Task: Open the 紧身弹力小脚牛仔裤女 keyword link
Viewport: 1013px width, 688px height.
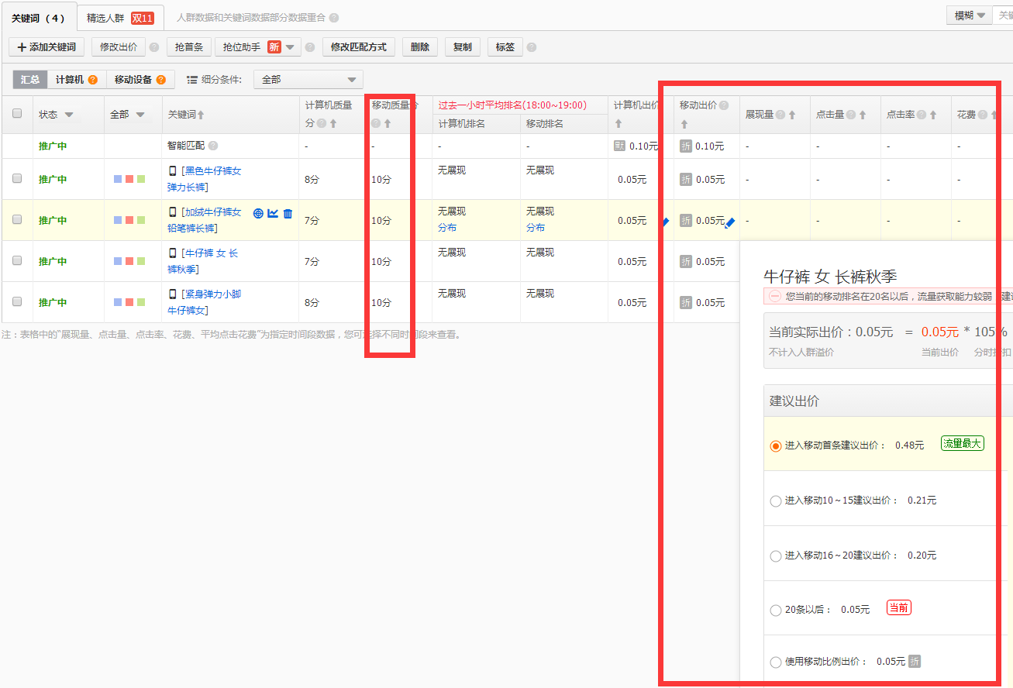Action: point(205,302)
